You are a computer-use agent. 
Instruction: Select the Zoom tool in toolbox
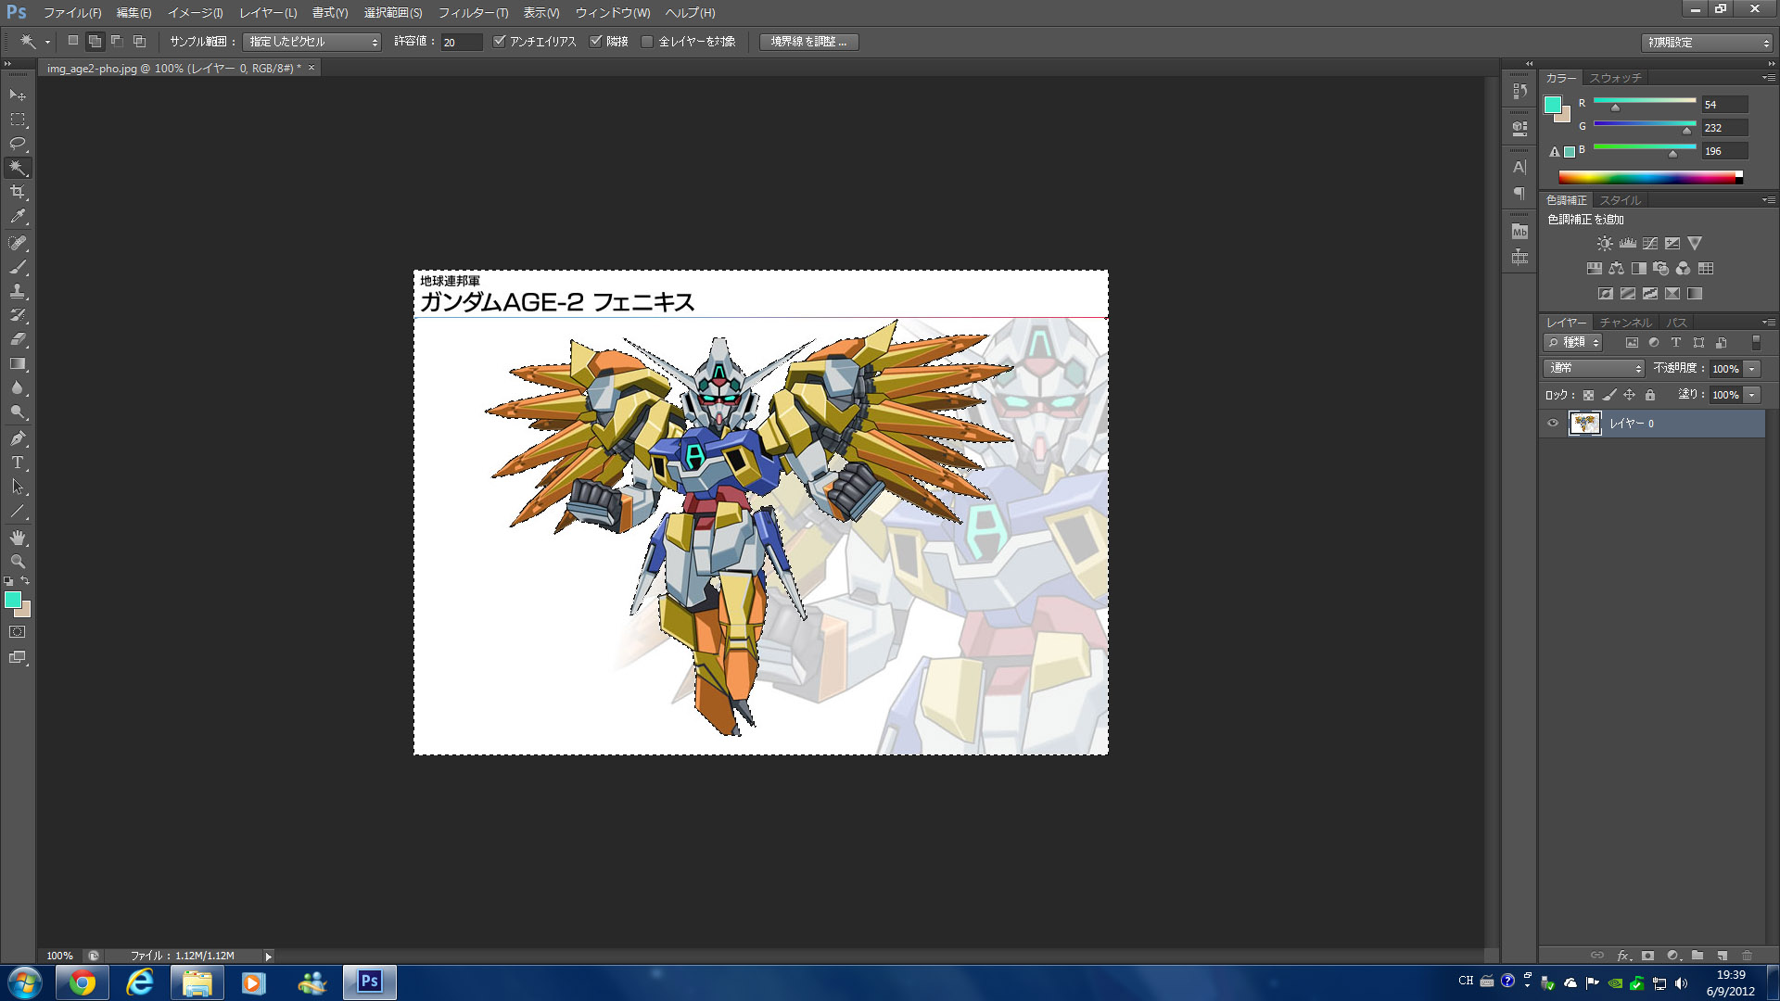18,562
